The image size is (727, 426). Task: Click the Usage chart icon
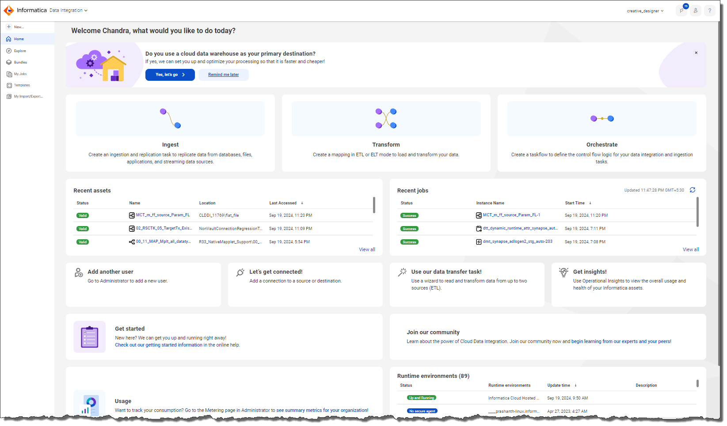coord(89,404)
